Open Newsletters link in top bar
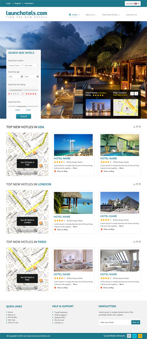The width and height of the screenshot is (147, 339). (x=29, y=3)
